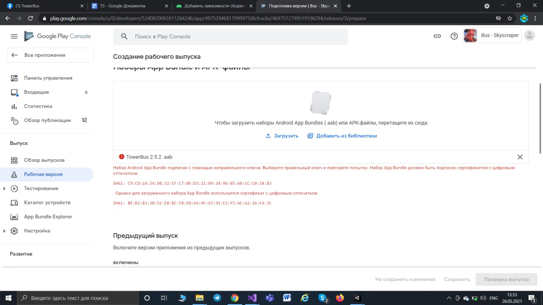
Task: Open Skype from the taskbar
Action: (322, 298)
